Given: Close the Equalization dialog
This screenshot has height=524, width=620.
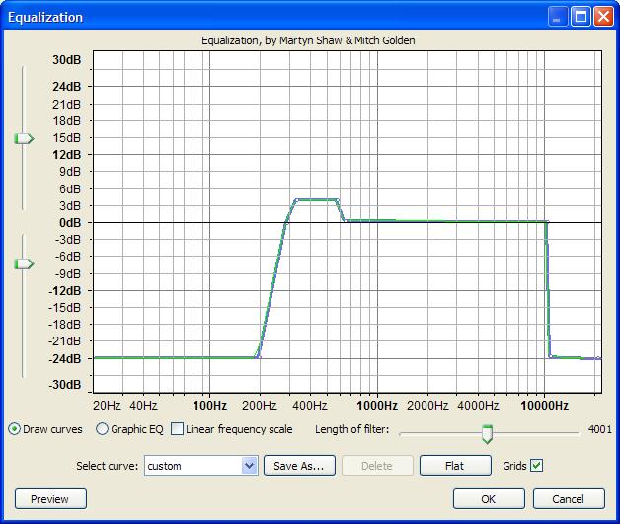Looking at the screenshot, I should click(x=603, y=17).
